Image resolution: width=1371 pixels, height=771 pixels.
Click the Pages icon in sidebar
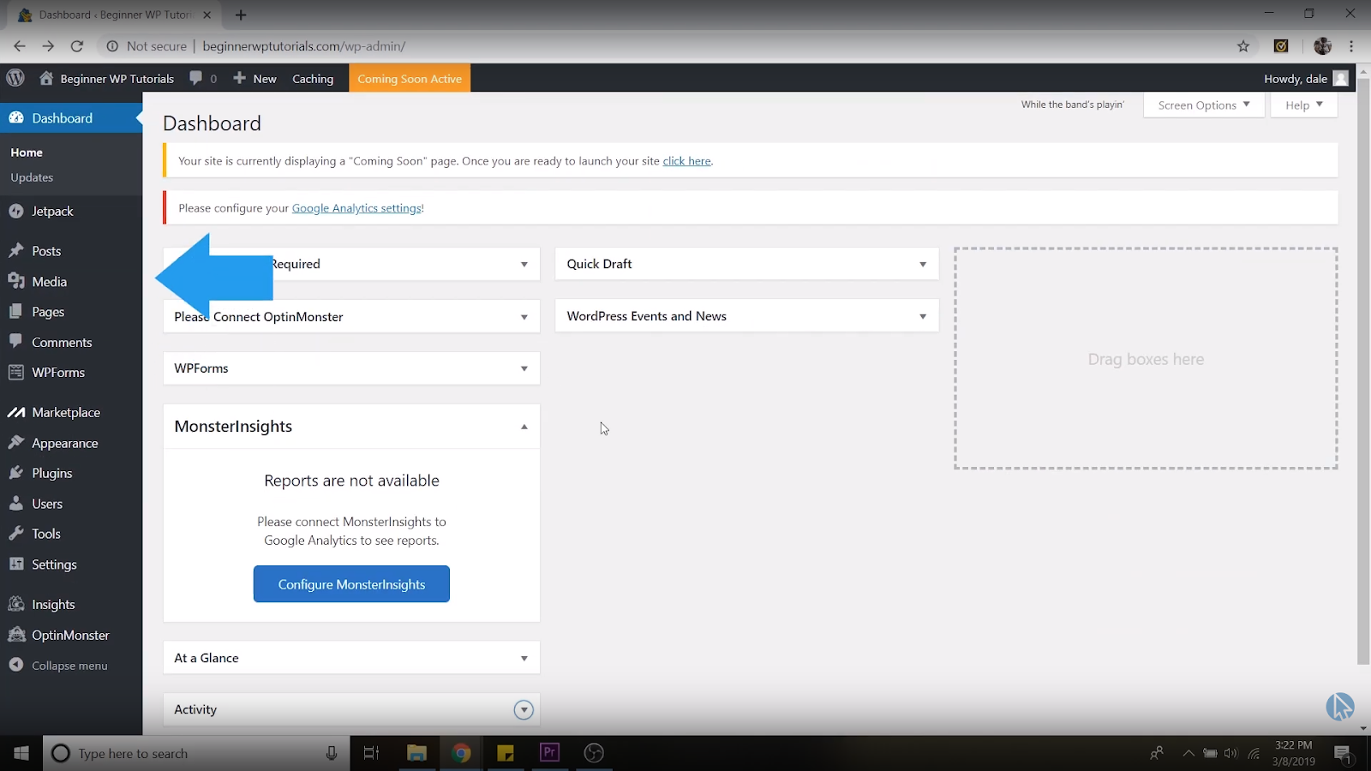(x=16, y=312)
